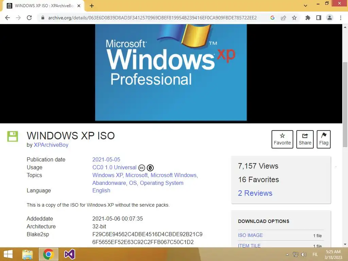The image size is (348, 261).
Task: Click the 16 Favorites text
Action: tap(258, 179)
